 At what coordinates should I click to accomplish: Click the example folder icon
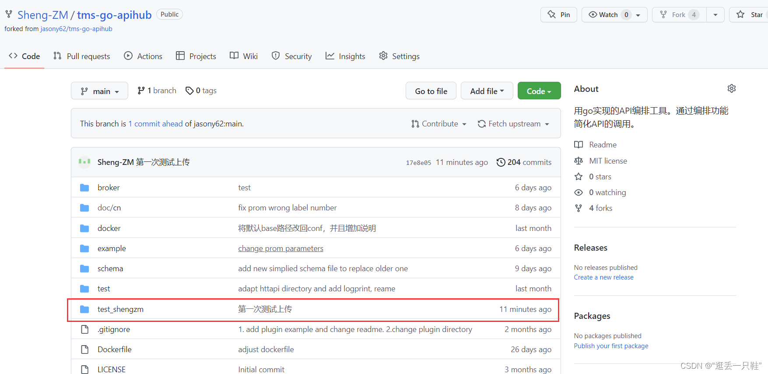pyautogui.click(x=84, y=248)
